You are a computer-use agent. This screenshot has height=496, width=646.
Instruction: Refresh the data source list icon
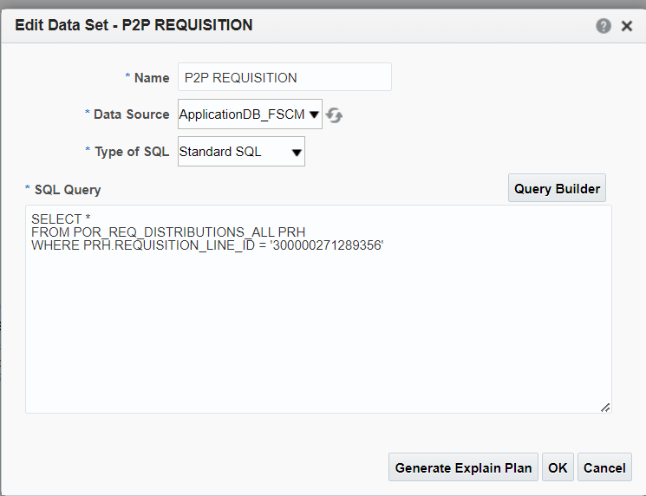click(x=334, y=115)
